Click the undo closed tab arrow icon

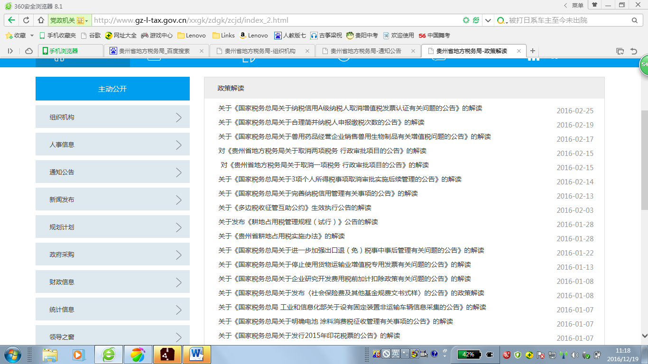click(x=634, y=51)
